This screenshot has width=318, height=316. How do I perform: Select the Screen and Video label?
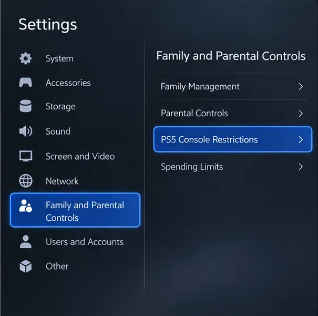pyautogui.click(x=80, y=156)
